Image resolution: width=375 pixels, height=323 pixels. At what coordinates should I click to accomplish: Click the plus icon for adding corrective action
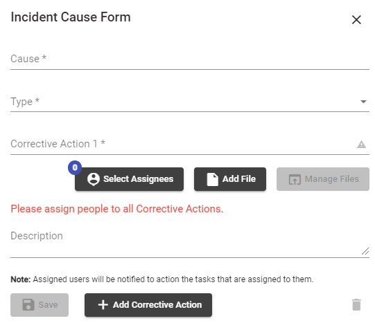(x=103, y=304)
